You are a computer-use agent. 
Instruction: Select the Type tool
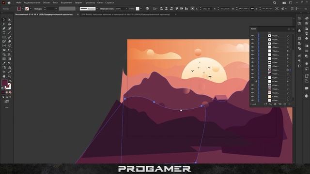(x=4, y=33)
